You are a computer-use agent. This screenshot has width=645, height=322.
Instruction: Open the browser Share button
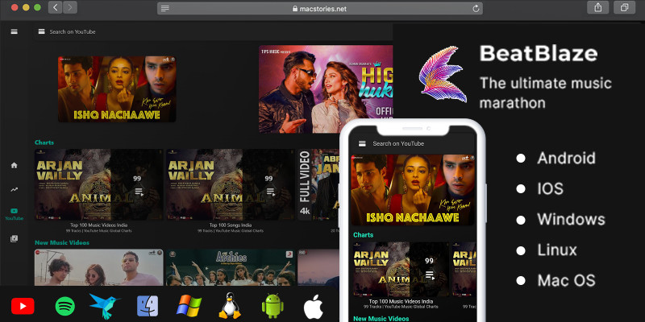[598, 8]
